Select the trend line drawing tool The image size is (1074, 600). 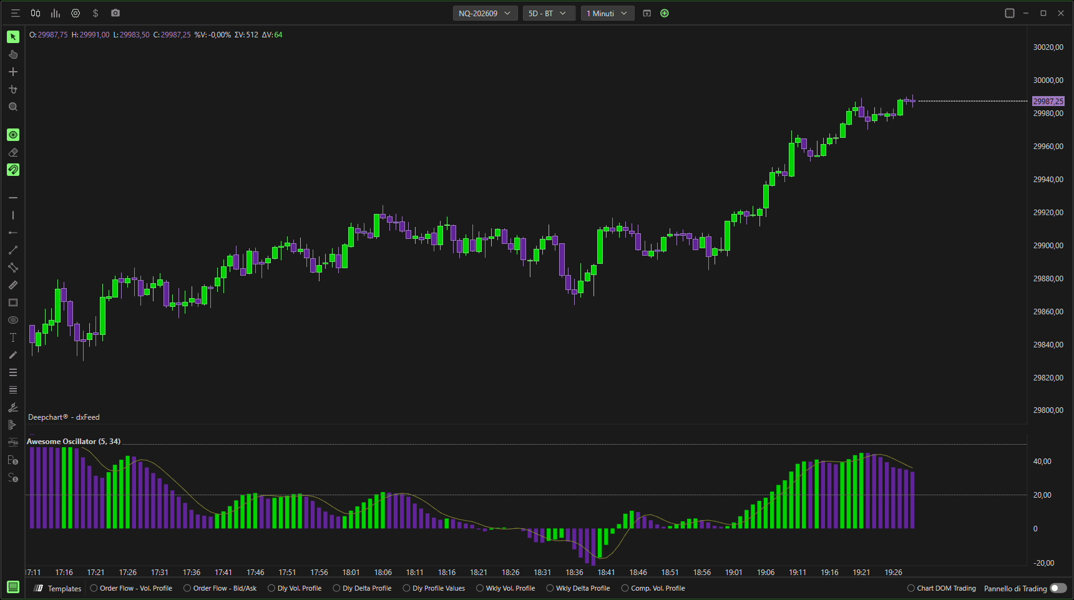[13, 250]
